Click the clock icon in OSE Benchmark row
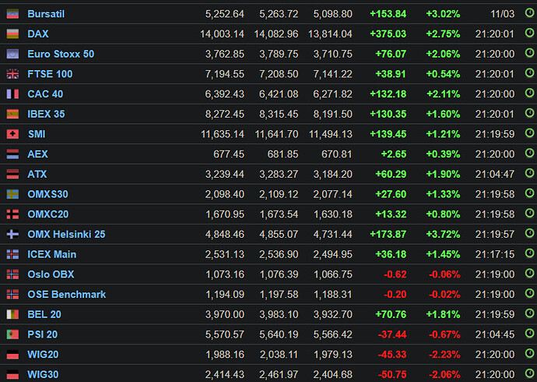 pyautogui.click(x=529, y=294)
